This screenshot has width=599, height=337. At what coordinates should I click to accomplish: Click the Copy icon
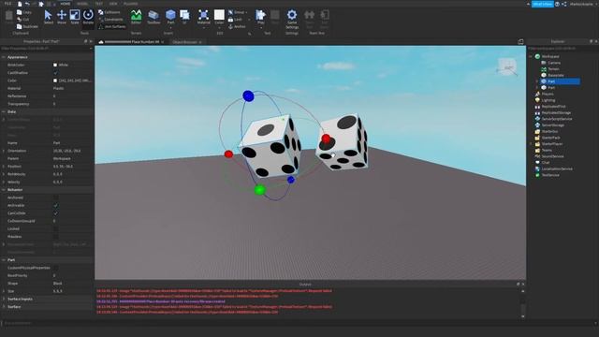20,12
